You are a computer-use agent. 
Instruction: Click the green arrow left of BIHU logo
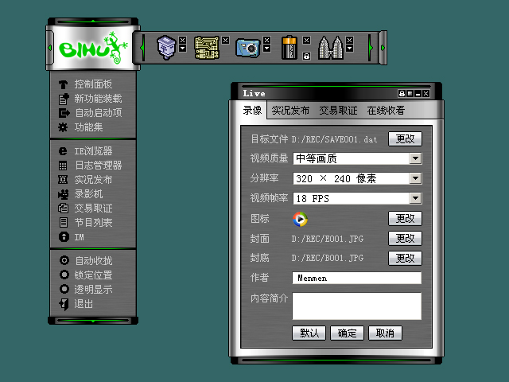point(49,48)
